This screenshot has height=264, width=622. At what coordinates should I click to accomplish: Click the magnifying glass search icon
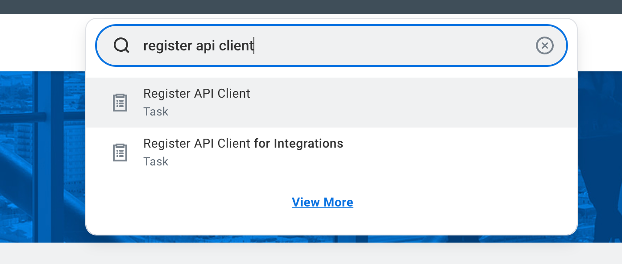coord(121,45)
